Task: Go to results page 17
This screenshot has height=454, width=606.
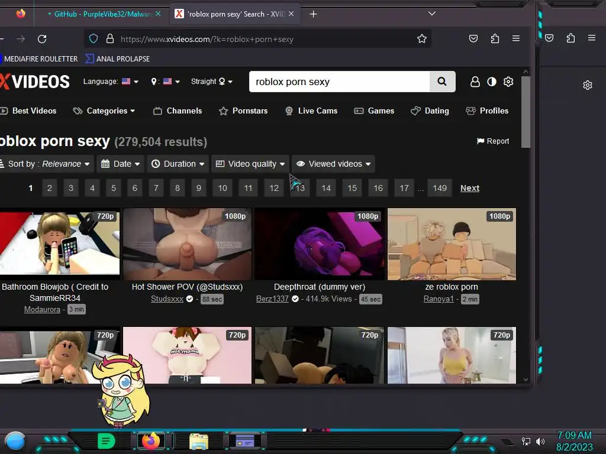Action: 404,188
